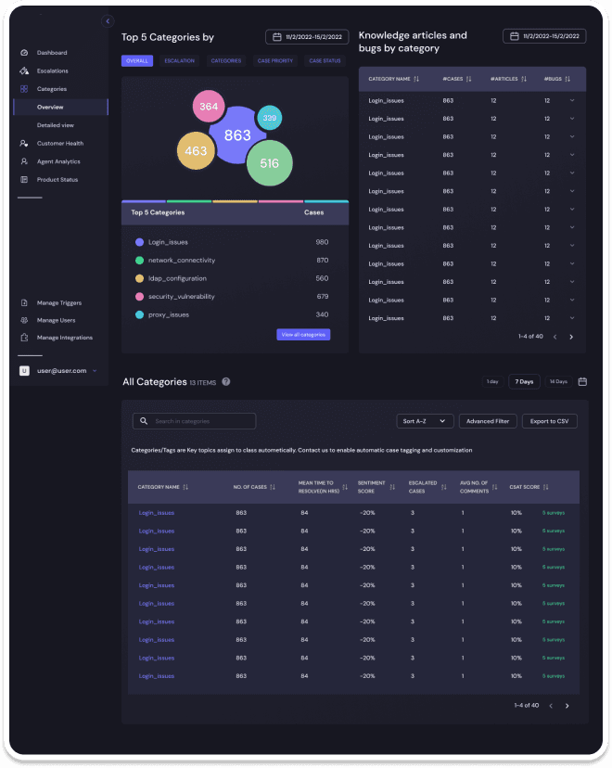Open Top 5 Categories date range picker

(x=307, y=37)
